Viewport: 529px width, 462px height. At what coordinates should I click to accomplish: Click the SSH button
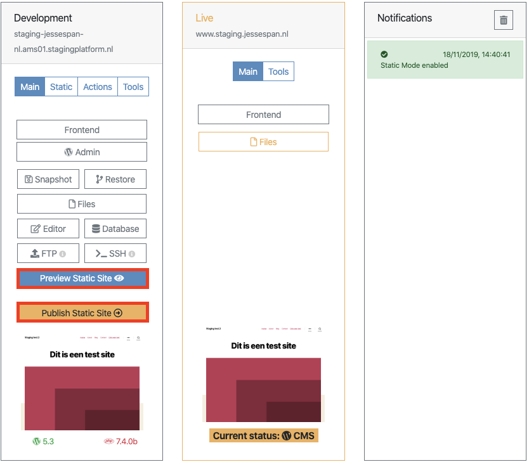(x=115, y=253)
